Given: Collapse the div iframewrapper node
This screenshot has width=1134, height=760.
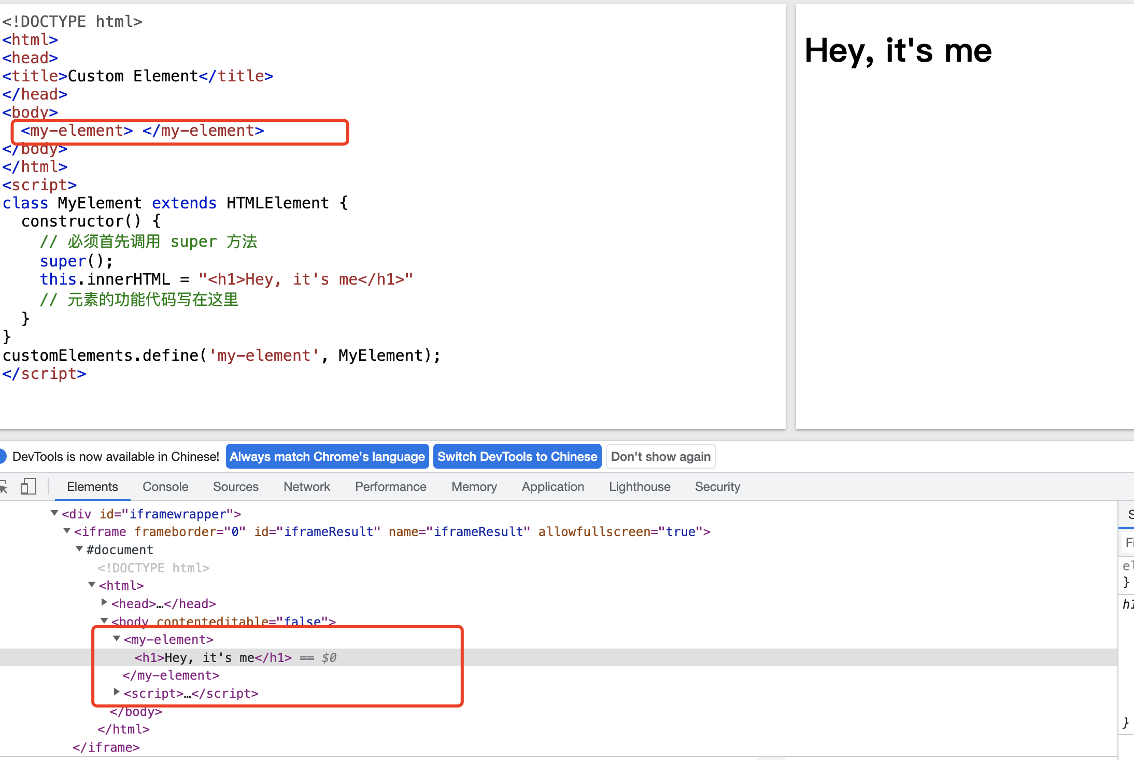Looking at the screenshot, I should click(54, 513).
